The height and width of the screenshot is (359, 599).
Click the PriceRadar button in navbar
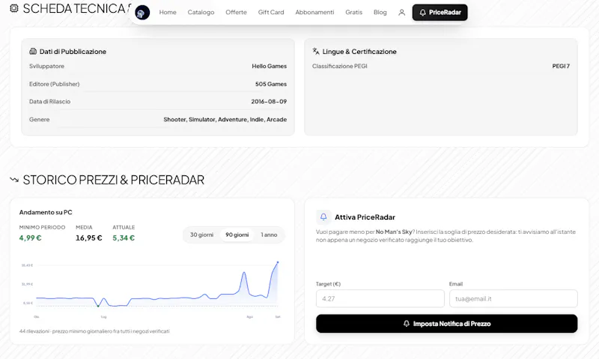point(440,12)
